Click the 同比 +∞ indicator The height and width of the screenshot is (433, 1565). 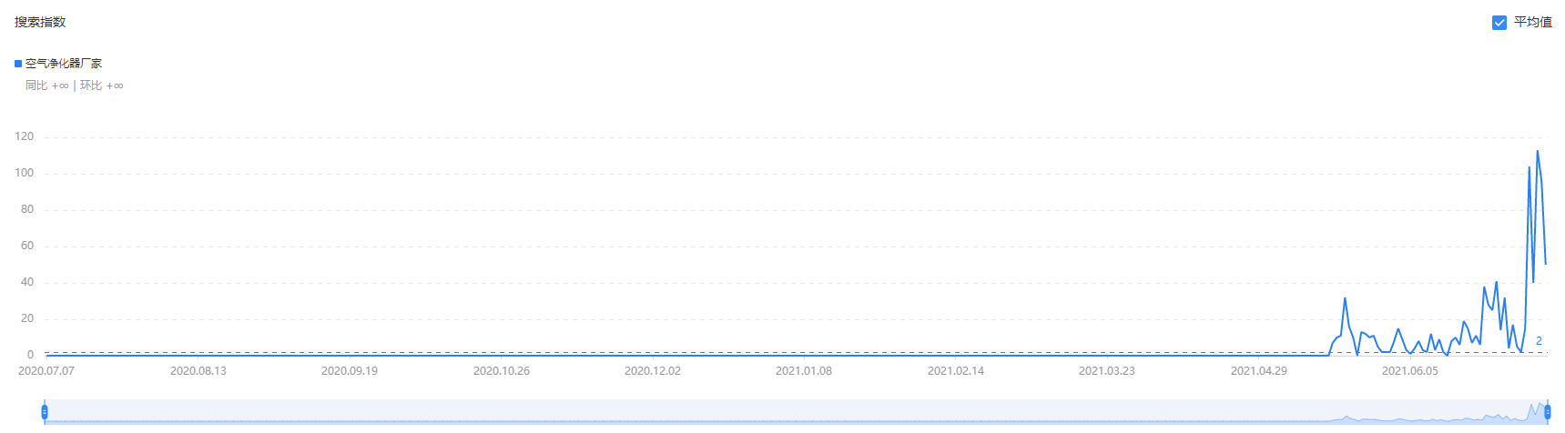(47, 86)
